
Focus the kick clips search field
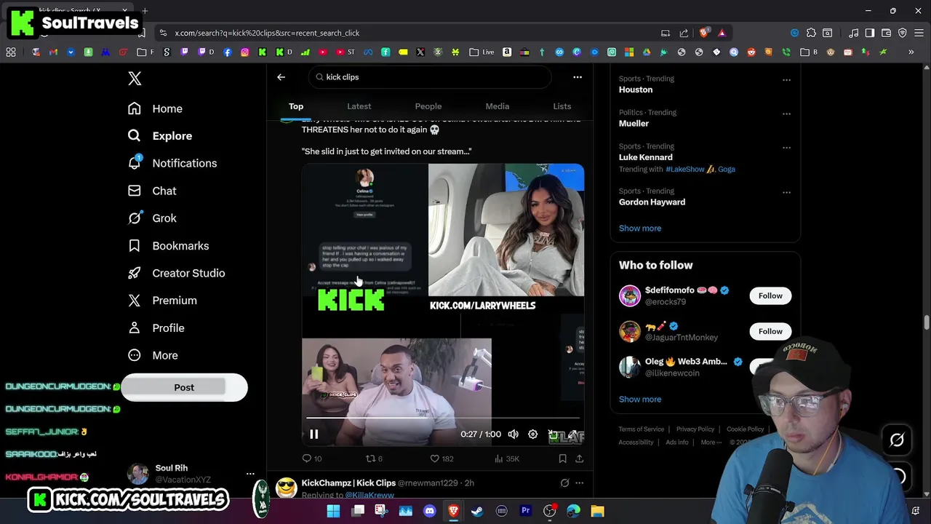pyautogui.click(x=429, y=77)
